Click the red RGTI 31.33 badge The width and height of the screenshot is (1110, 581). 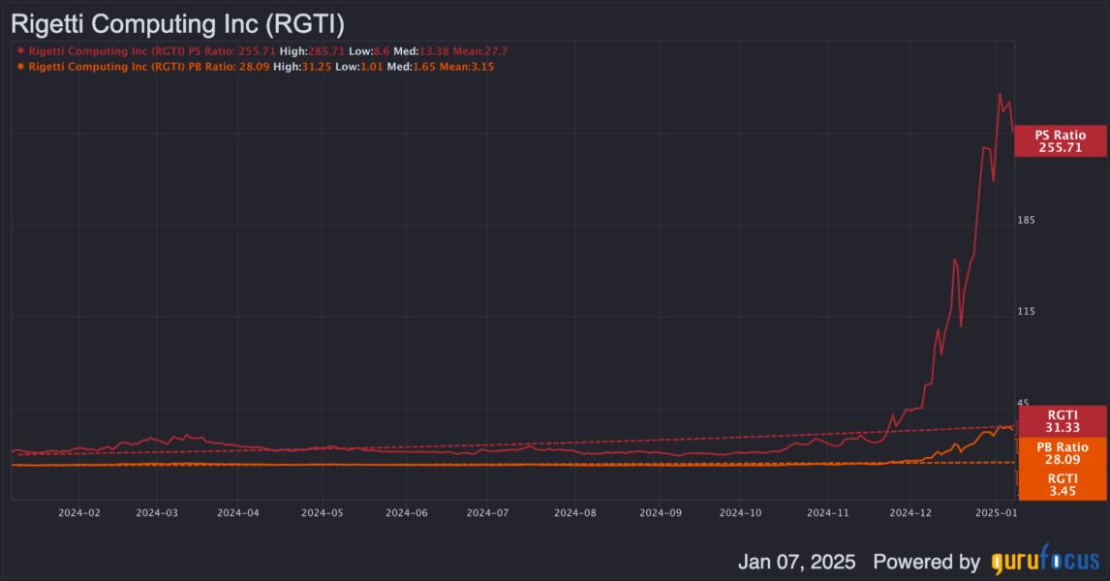1062,421
